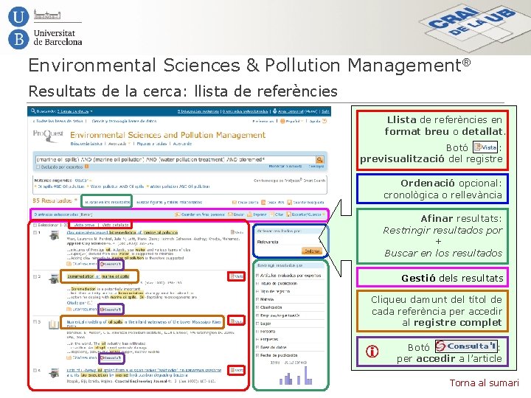Image resolution: width=531 pixels, height=398 pixels.
Task: Open the Figuras y tablas tab
Action: [x=152, y=144]
